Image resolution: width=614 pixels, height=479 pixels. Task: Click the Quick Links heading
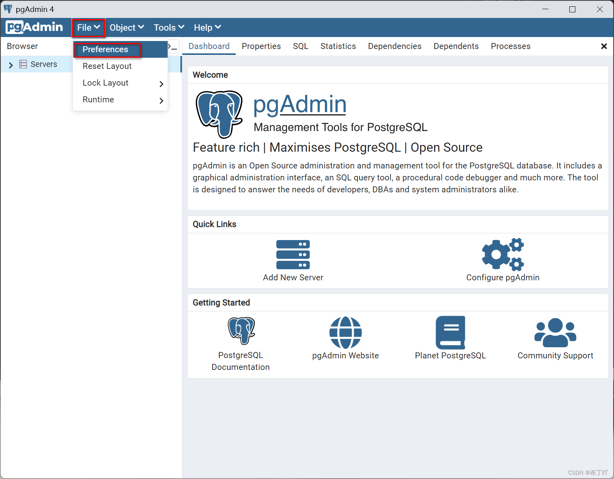(x=215, y=224)
